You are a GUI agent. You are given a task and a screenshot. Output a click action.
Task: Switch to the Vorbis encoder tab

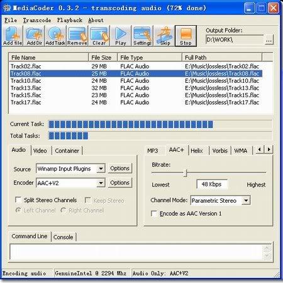[x=220, y=151]
